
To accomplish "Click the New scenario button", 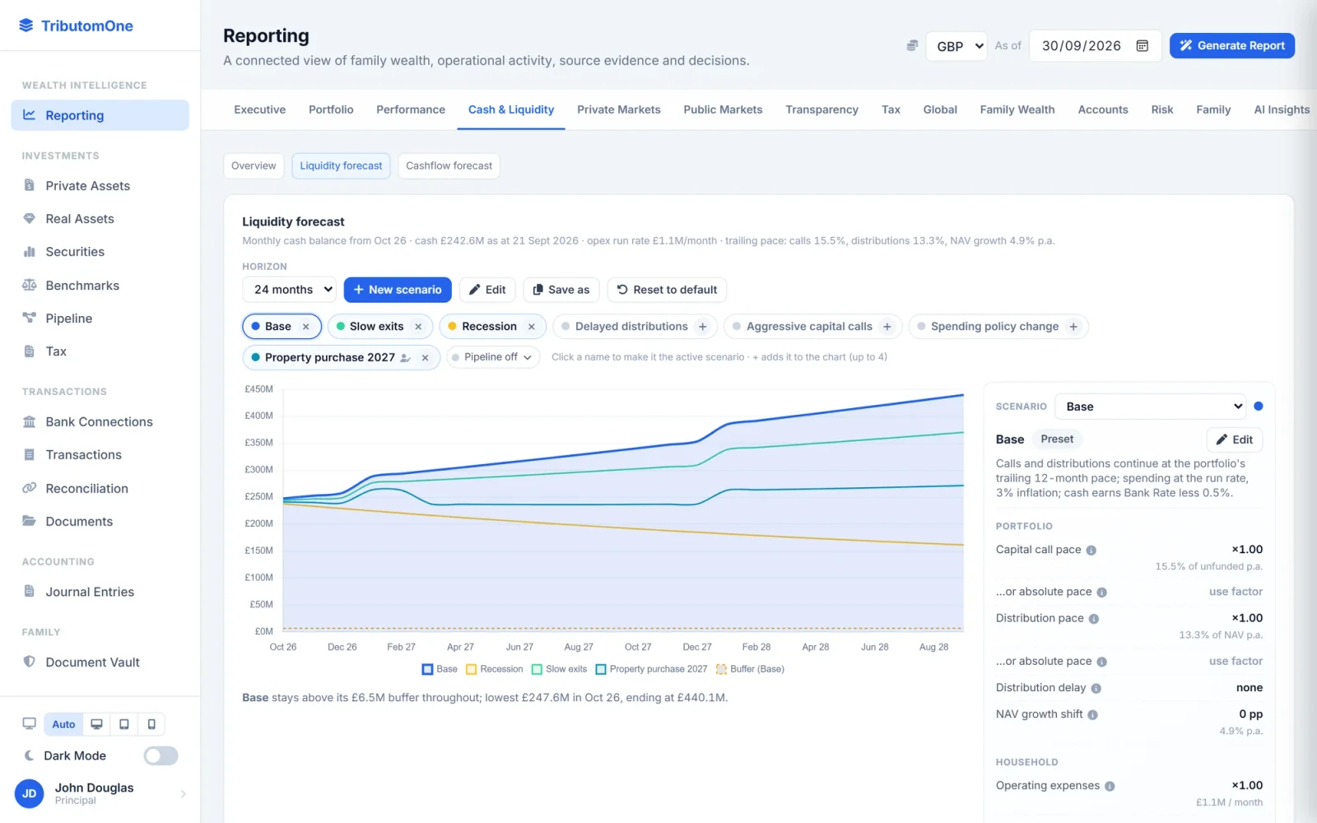I will pyautogui.click(x=398, y=290).
